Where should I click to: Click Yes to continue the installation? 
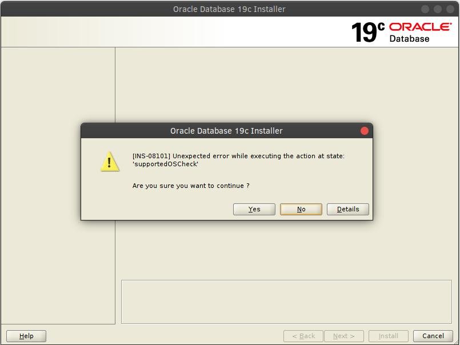coord(254,209)
